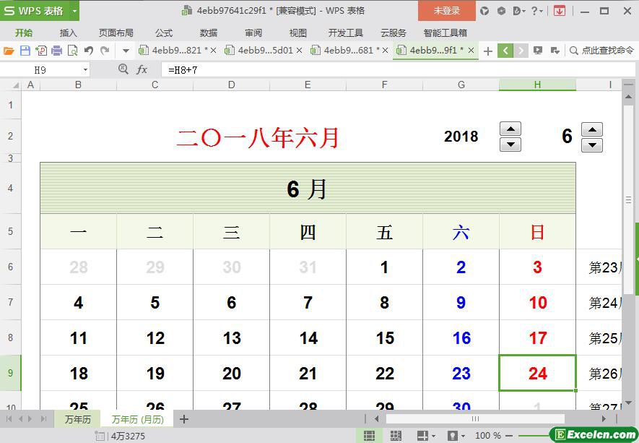Open the 插入 ribbon tab
639x443 pixels.
(68, 33)
